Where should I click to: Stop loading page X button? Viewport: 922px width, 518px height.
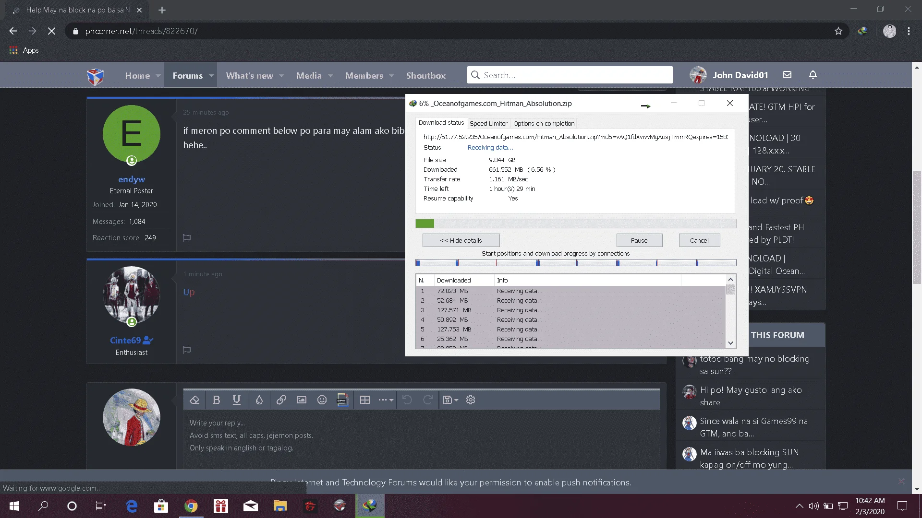coord(51,31)
